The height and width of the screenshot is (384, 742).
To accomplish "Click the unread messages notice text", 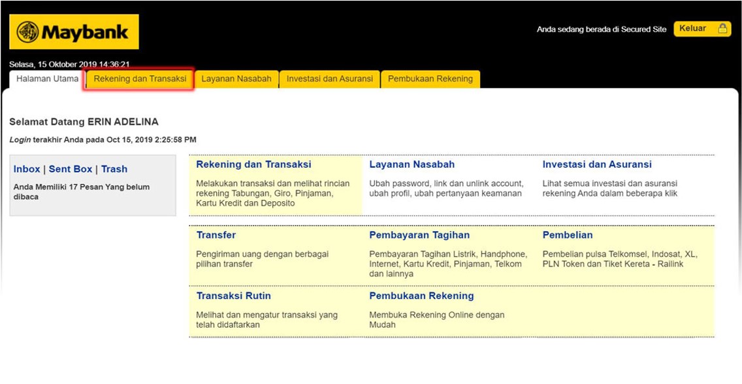I will [82, 191].
